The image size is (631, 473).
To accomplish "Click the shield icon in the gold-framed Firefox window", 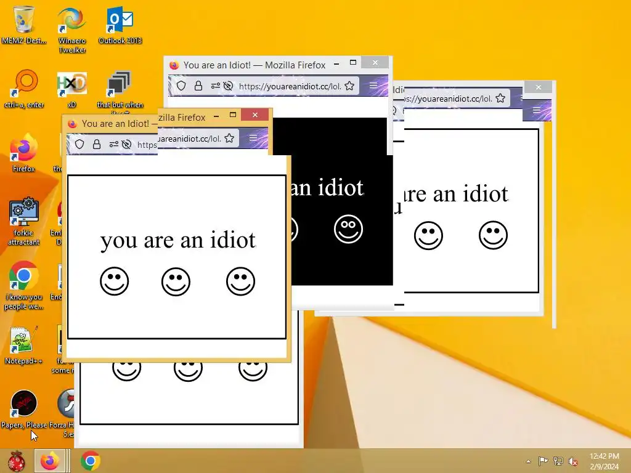I will 79,144.
